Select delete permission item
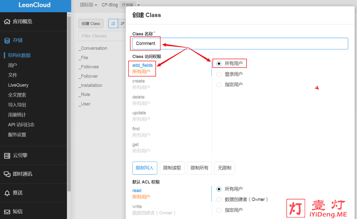This screenshot has width=357, height=219. pyautogui.click(x=141, y=100)
